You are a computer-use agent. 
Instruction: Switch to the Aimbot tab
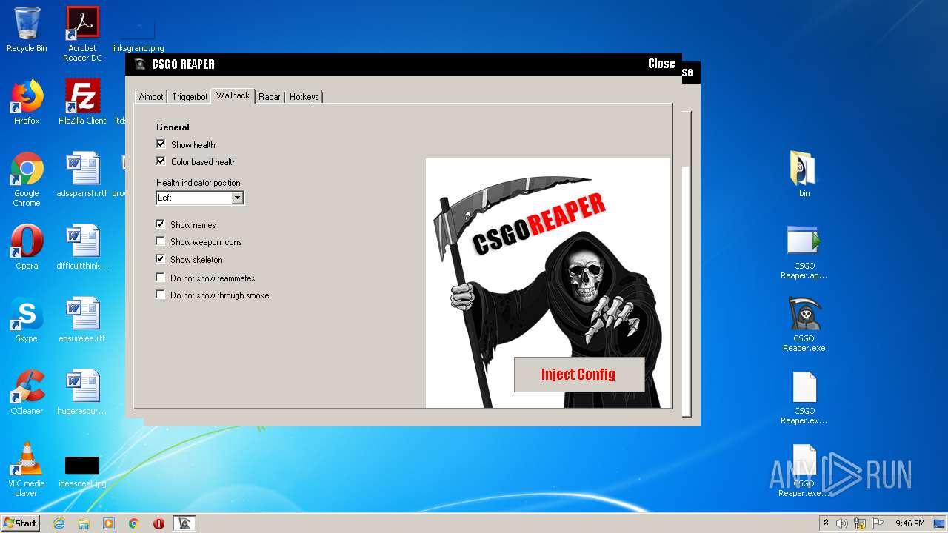pyautogui.click(x=151, y=97)
